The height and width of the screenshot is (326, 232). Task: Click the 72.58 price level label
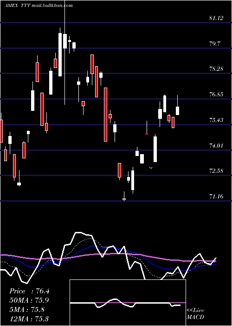(216, 171)
